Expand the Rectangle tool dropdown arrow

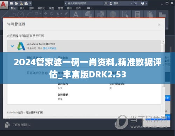(x=40, y=14)
